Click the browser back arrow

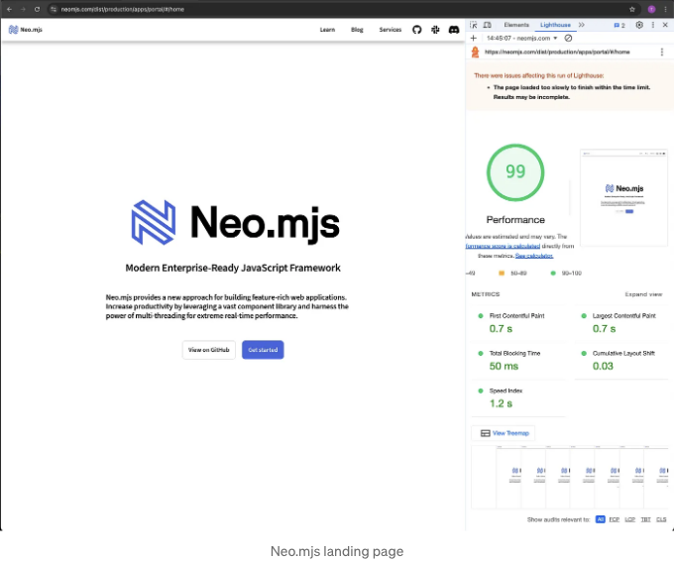(10, 9)
